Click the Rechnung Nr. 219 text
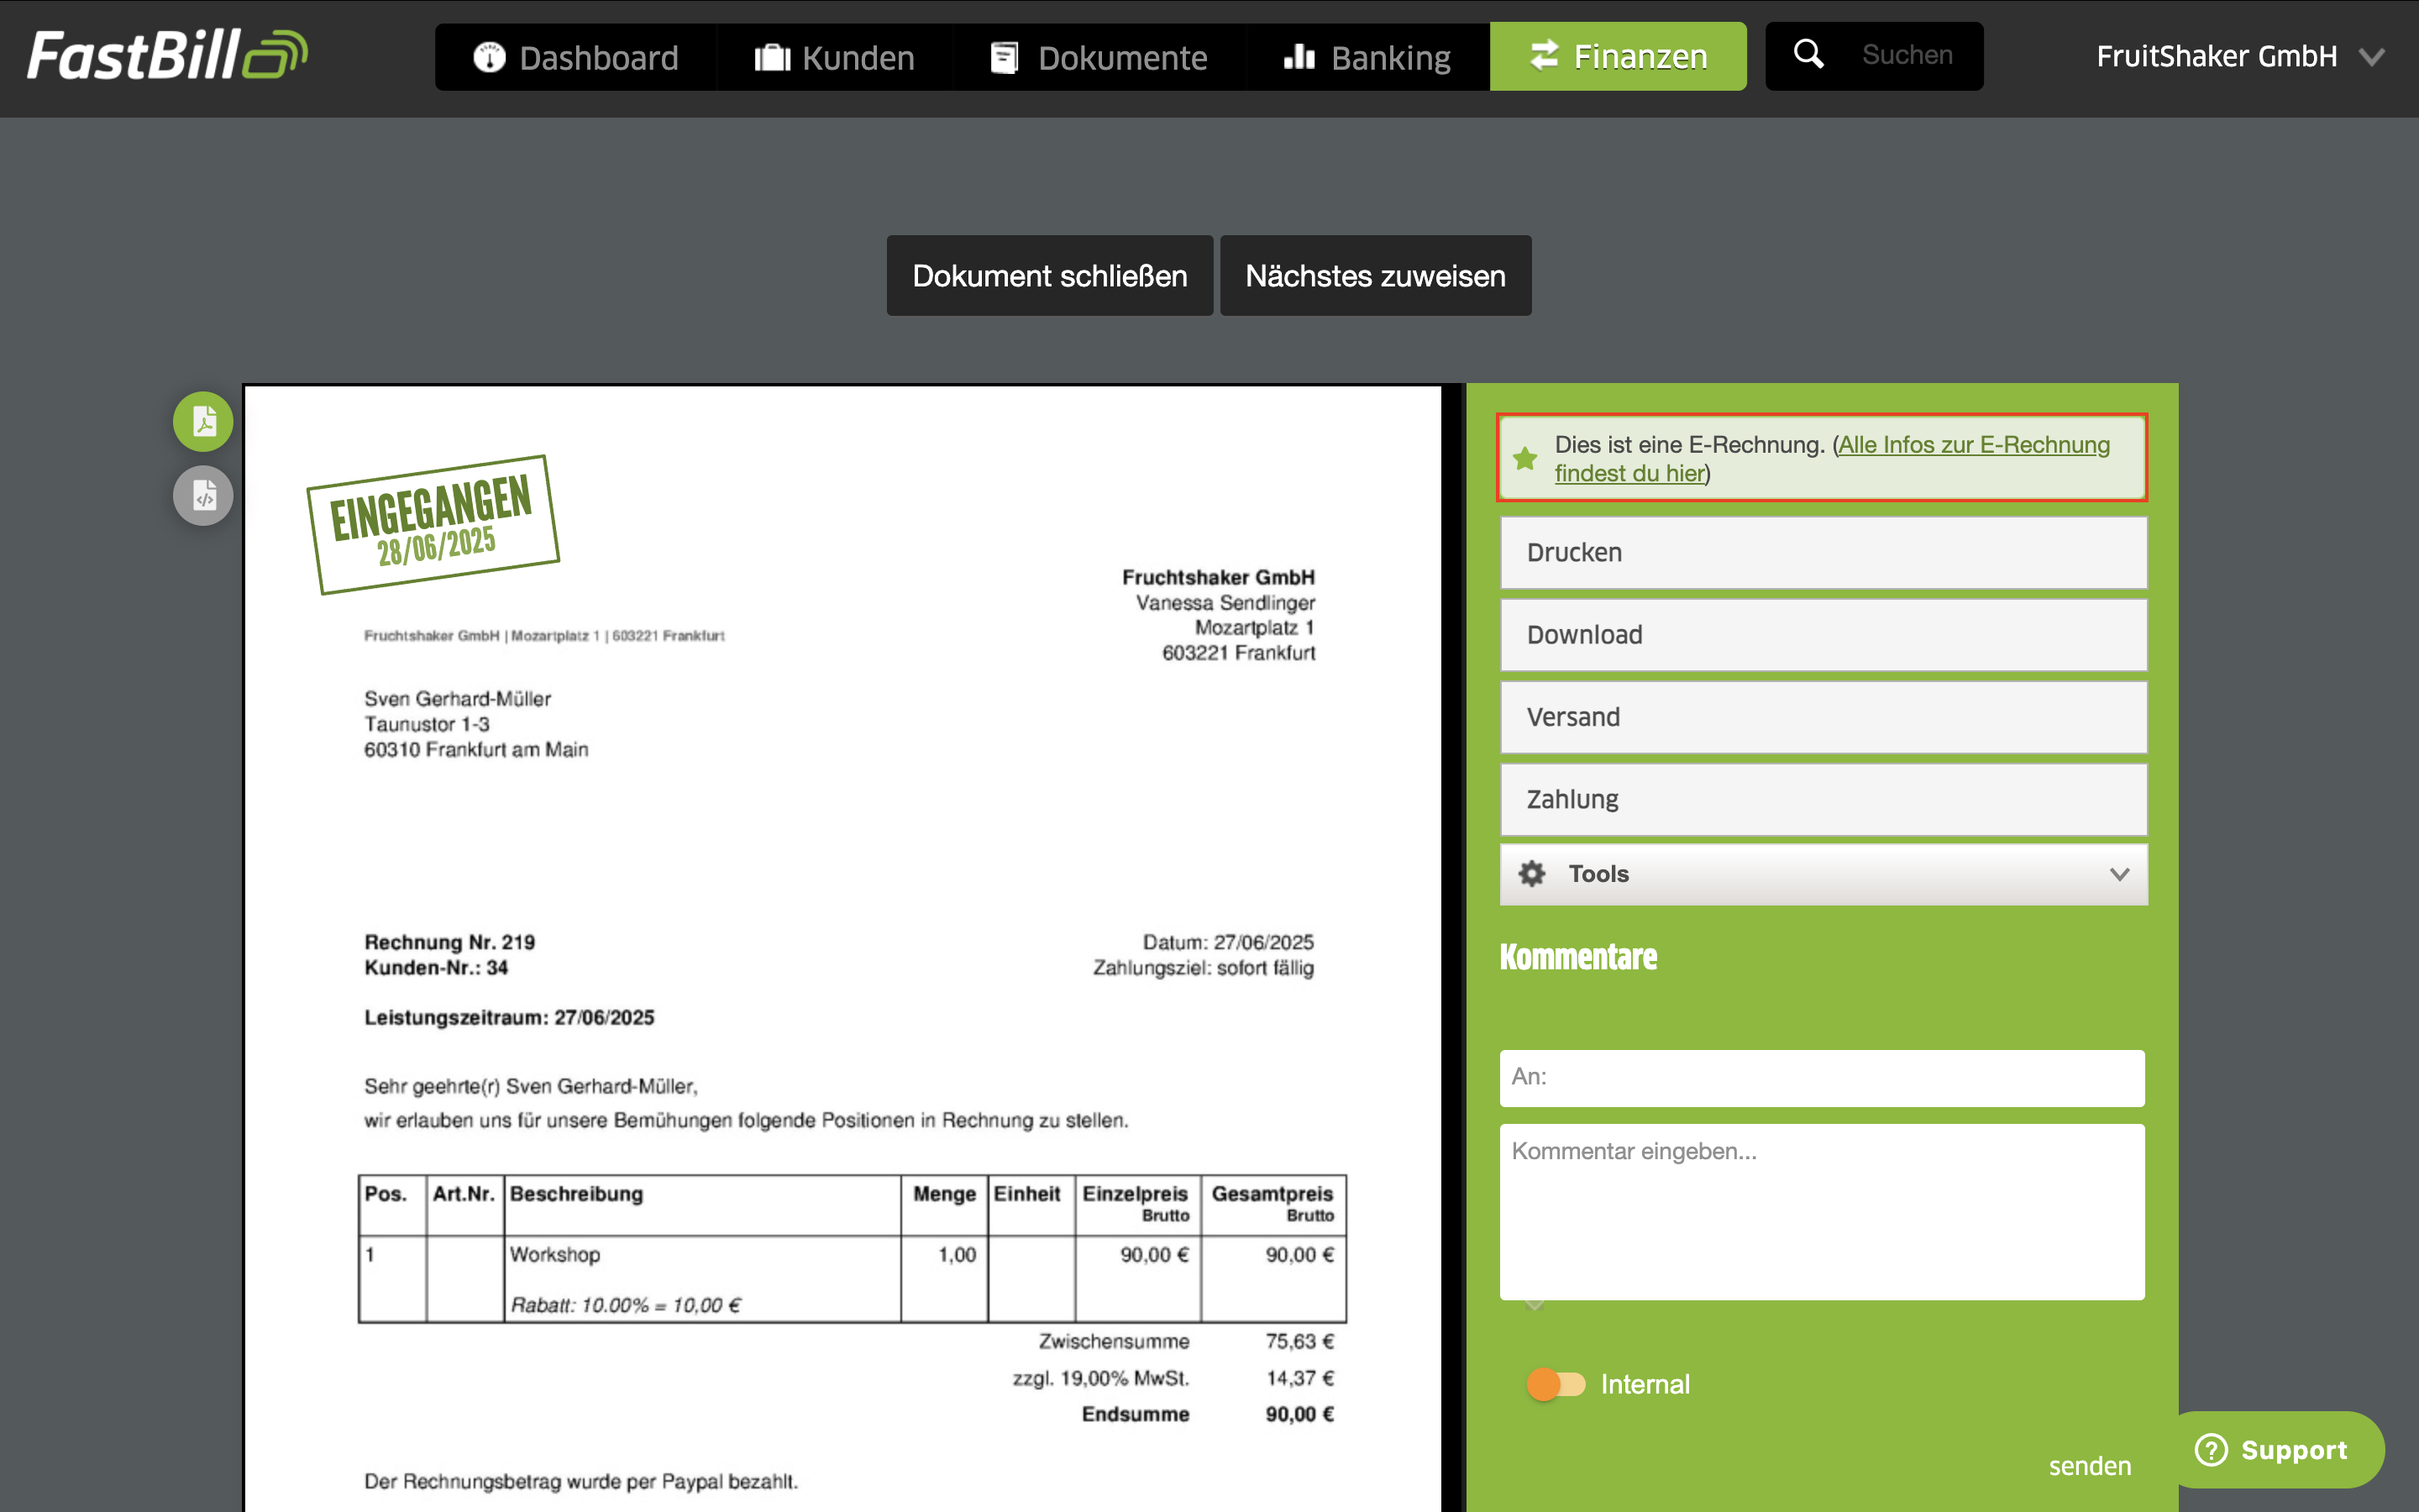 click(450, 942)
